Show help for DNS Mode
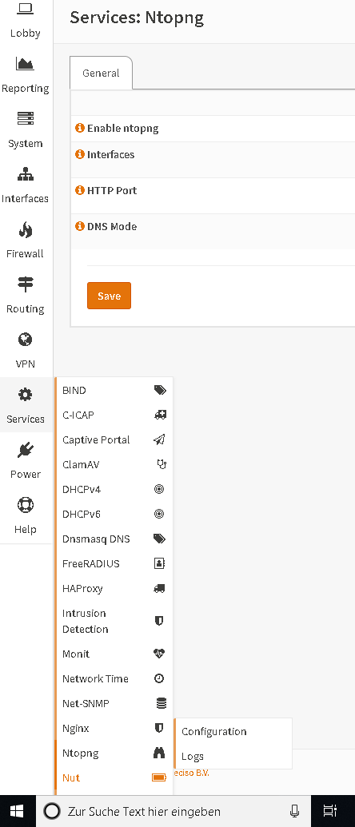 tap(80, 226)
